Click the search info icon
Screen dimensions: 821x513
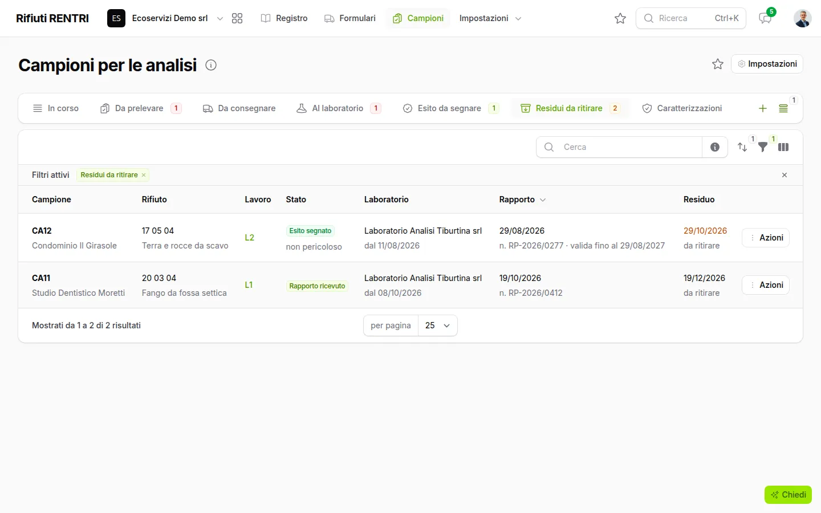(x=715, y=147)
